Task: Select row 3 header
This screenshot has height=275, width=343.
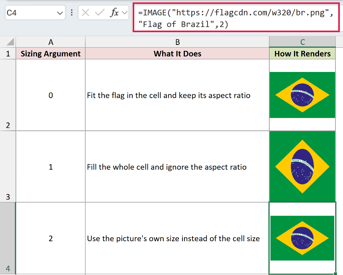Action: point(8,167)
